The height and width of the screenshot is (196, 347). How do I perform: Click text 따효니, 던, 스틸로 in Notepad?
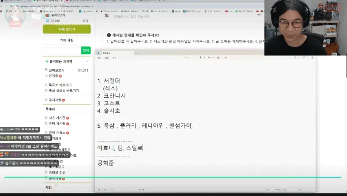click(120, 148)
